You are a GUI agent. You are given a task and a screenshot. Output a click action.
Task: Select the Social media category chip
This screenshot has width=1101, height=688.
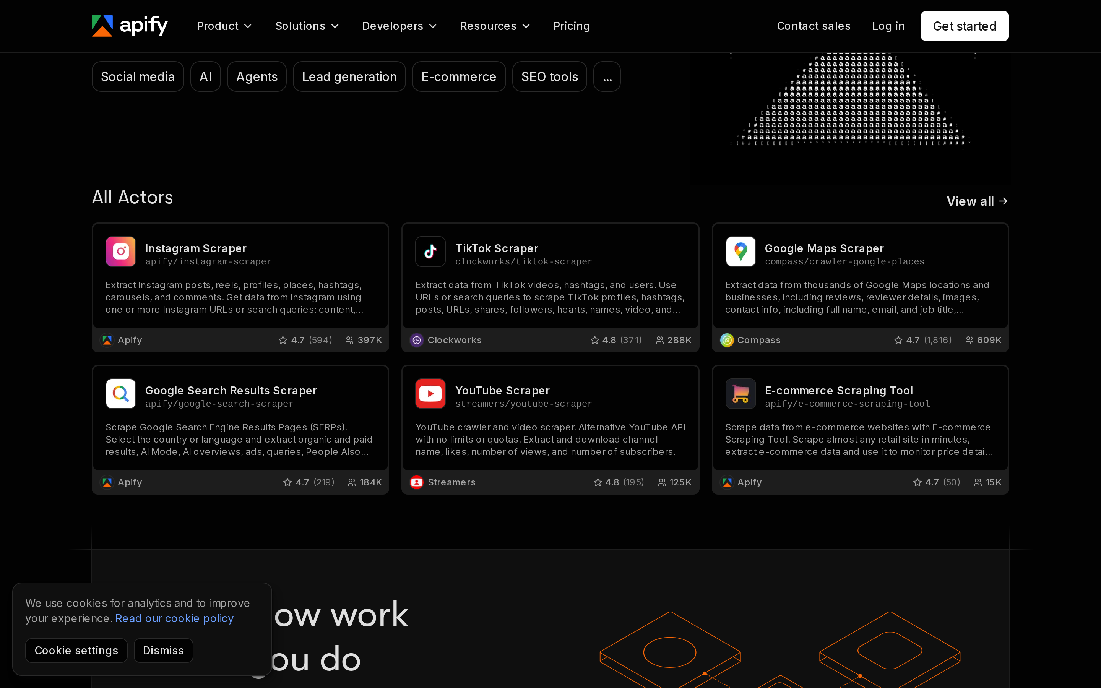(x=138, y=76)
